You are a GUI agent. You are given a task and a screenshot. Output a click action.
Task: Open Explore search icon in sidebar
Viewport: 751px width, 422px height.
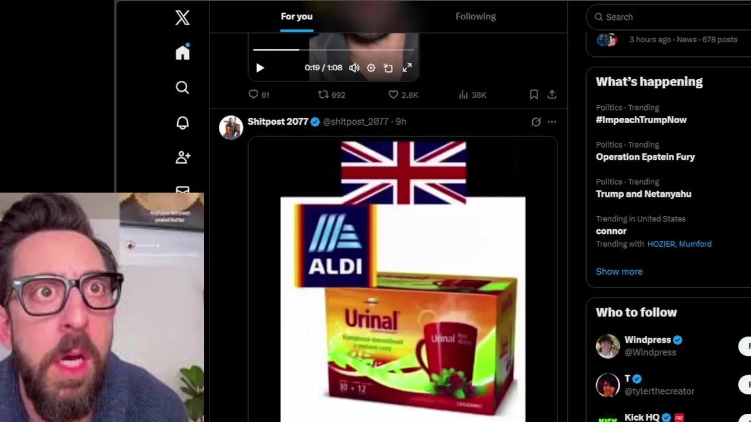tap(182, 87)
